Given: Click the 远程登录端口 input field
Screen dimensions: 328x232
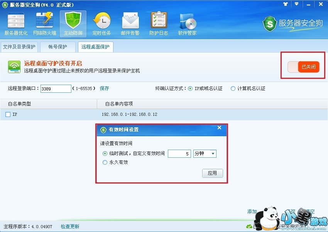Looking at the screenshot, I should pyautogui.click(x=56, y=88).
